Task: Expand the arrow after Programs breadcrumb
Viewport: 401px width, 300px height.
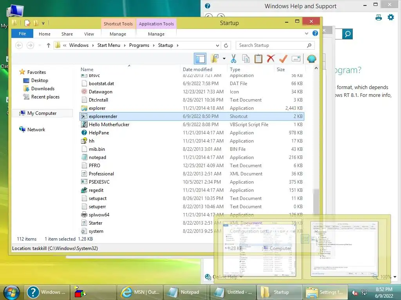Action: click(x=154, y=45)
